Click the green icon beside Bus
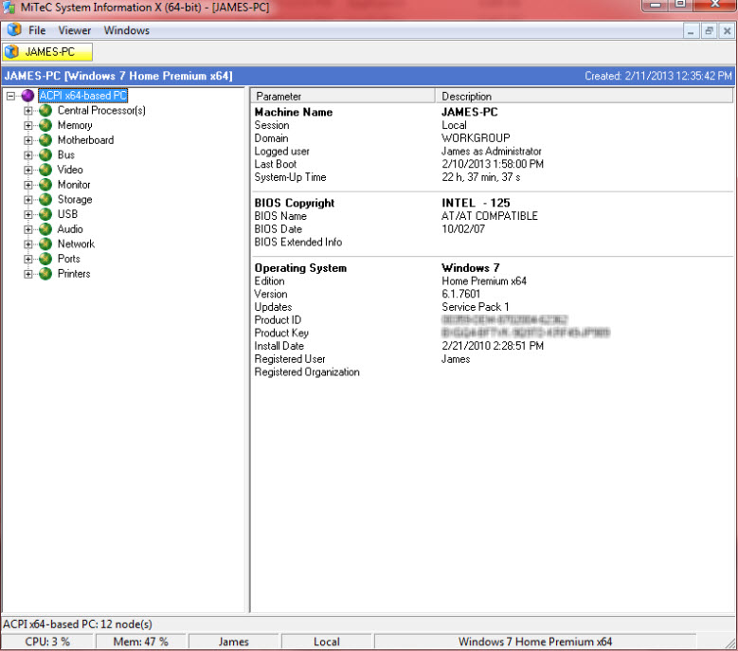The image size is (738, 651). pyautogui.click(x=45, y=154)
